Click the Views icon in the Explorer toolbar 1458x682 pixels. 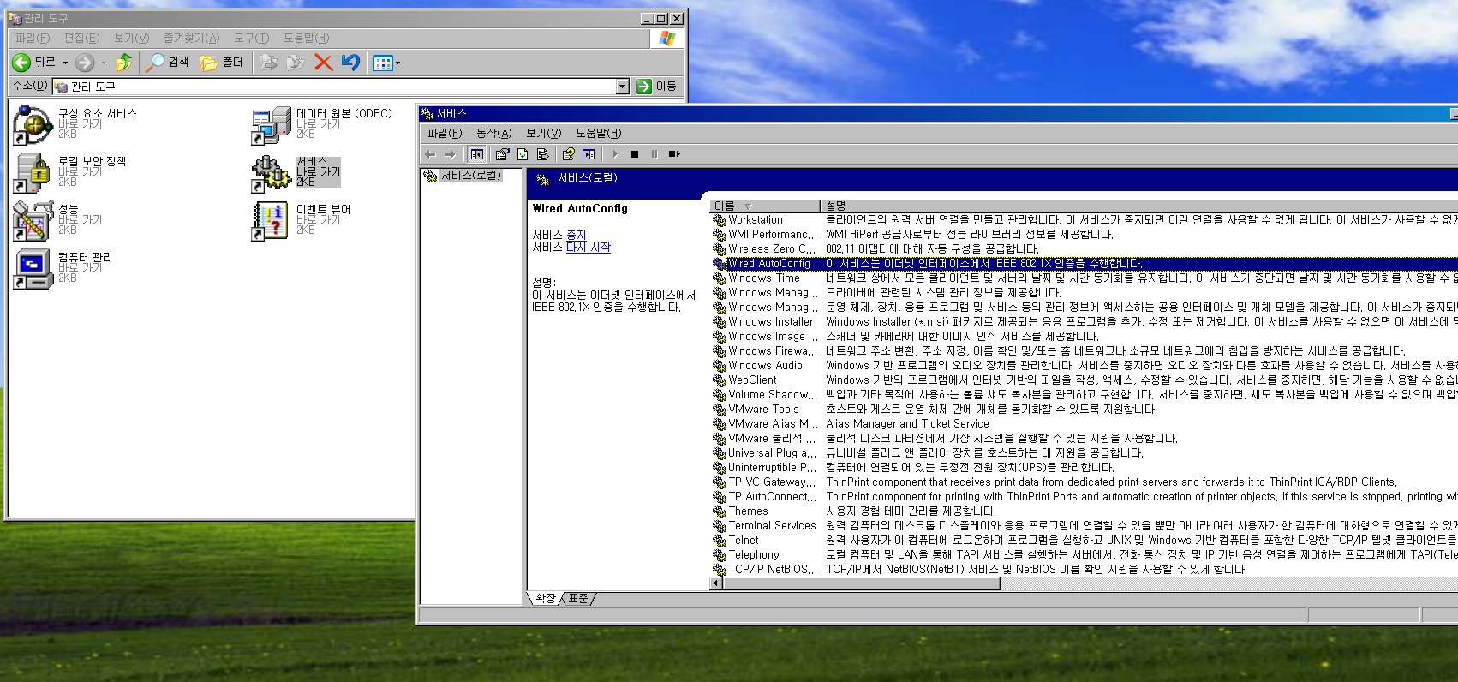[x=383, y=63]
